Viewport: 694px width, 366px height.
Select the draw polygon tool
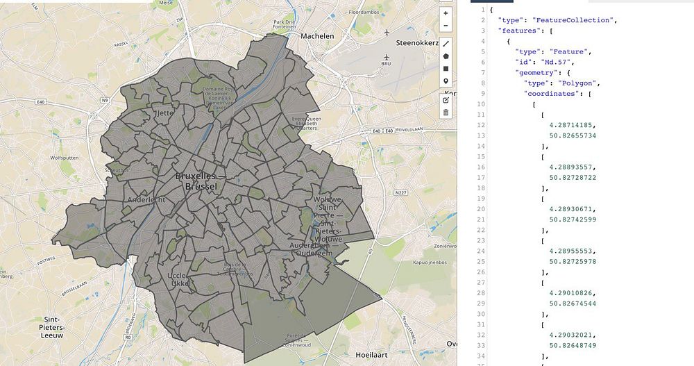coord(446,56)
